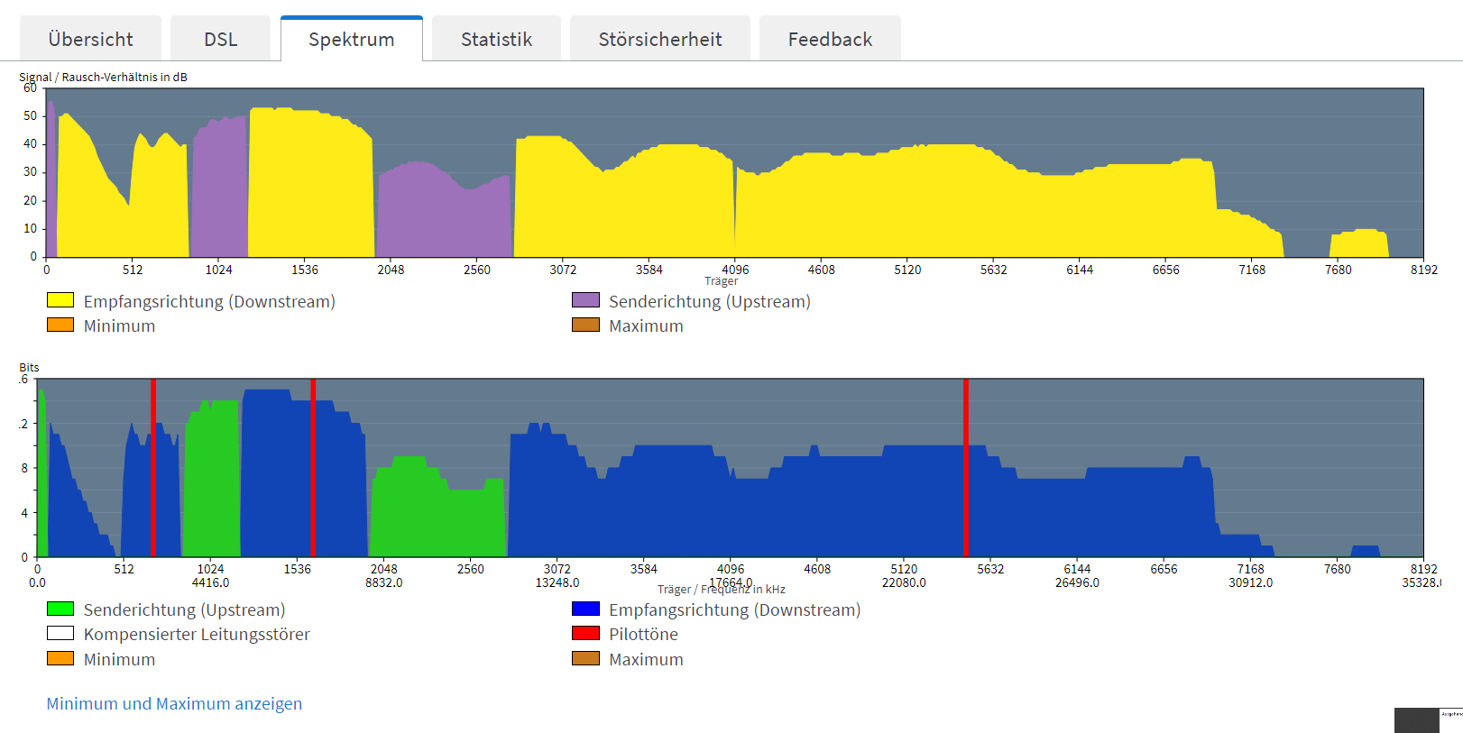Click orange Minimum swatch in bits legend
1463x733 pixels.
click(60, 658)
